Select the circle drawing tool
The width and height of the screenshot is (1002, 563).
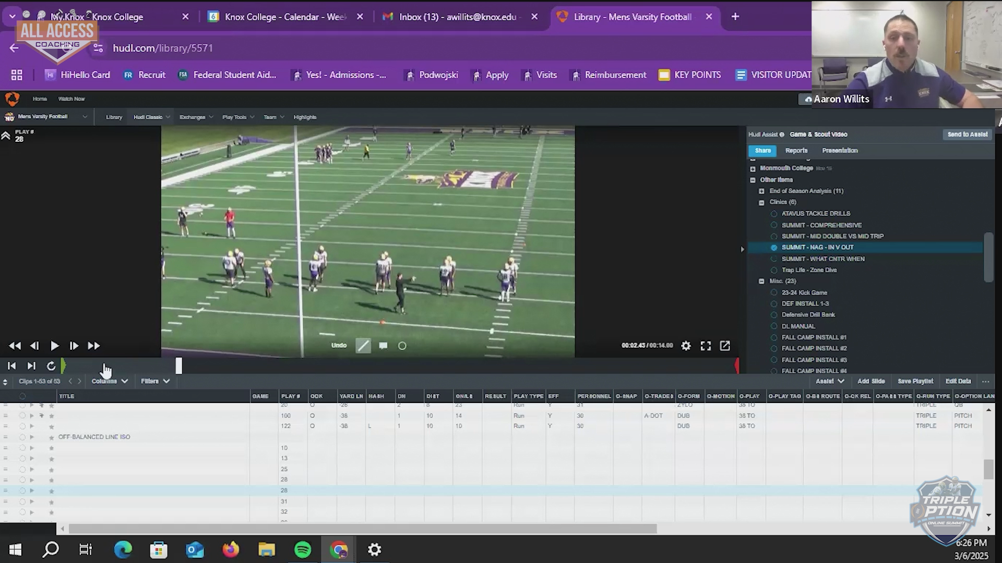click(402, 346)
